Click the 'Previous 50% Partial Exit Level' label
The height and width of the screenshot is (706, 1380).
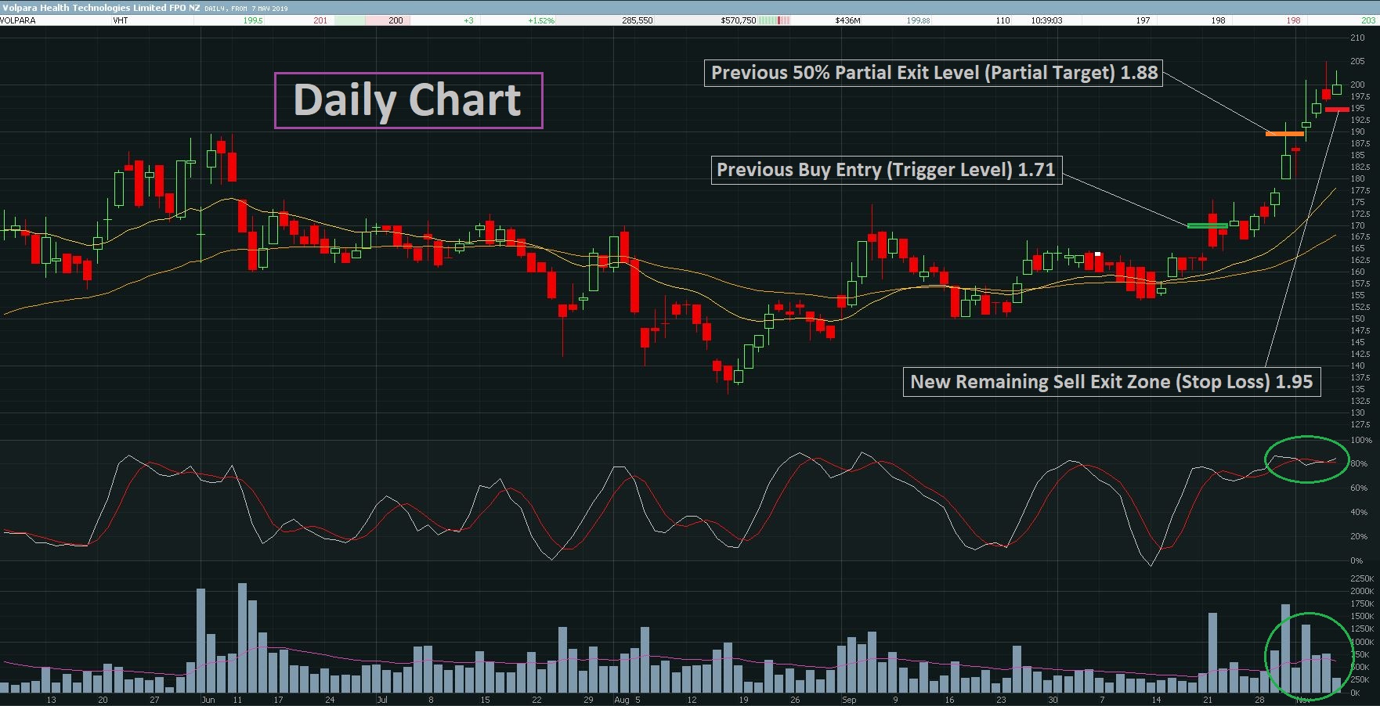(933, 73)
